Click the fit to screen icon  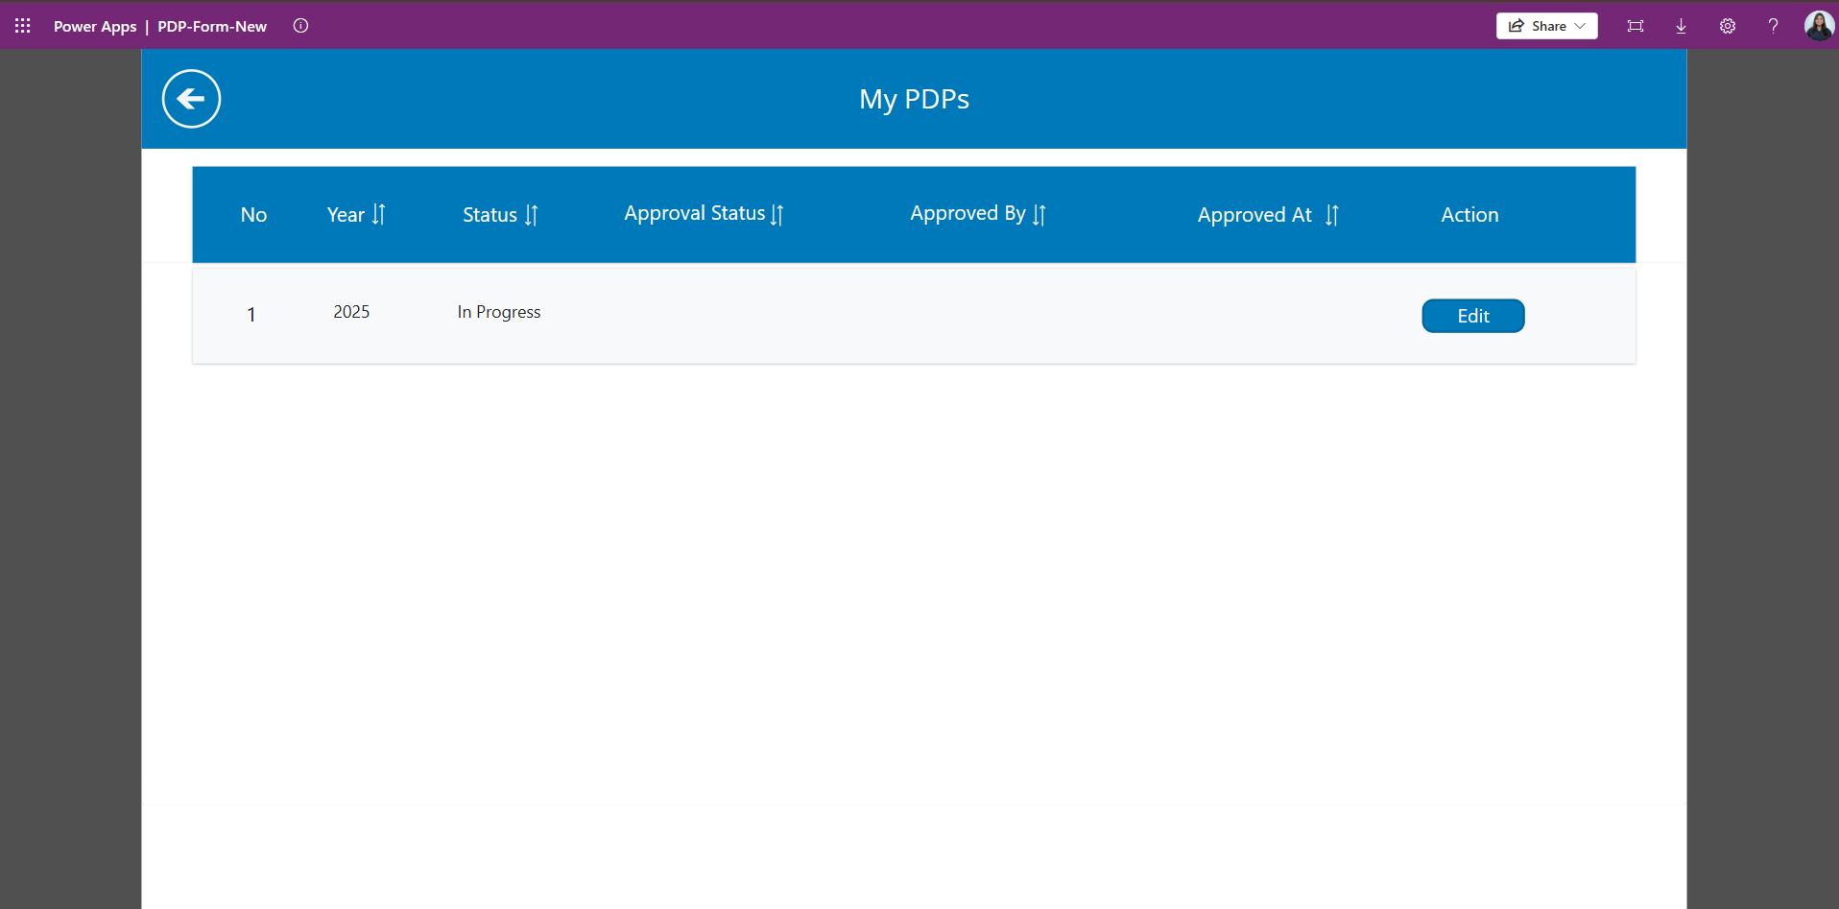pos(1635,26)
